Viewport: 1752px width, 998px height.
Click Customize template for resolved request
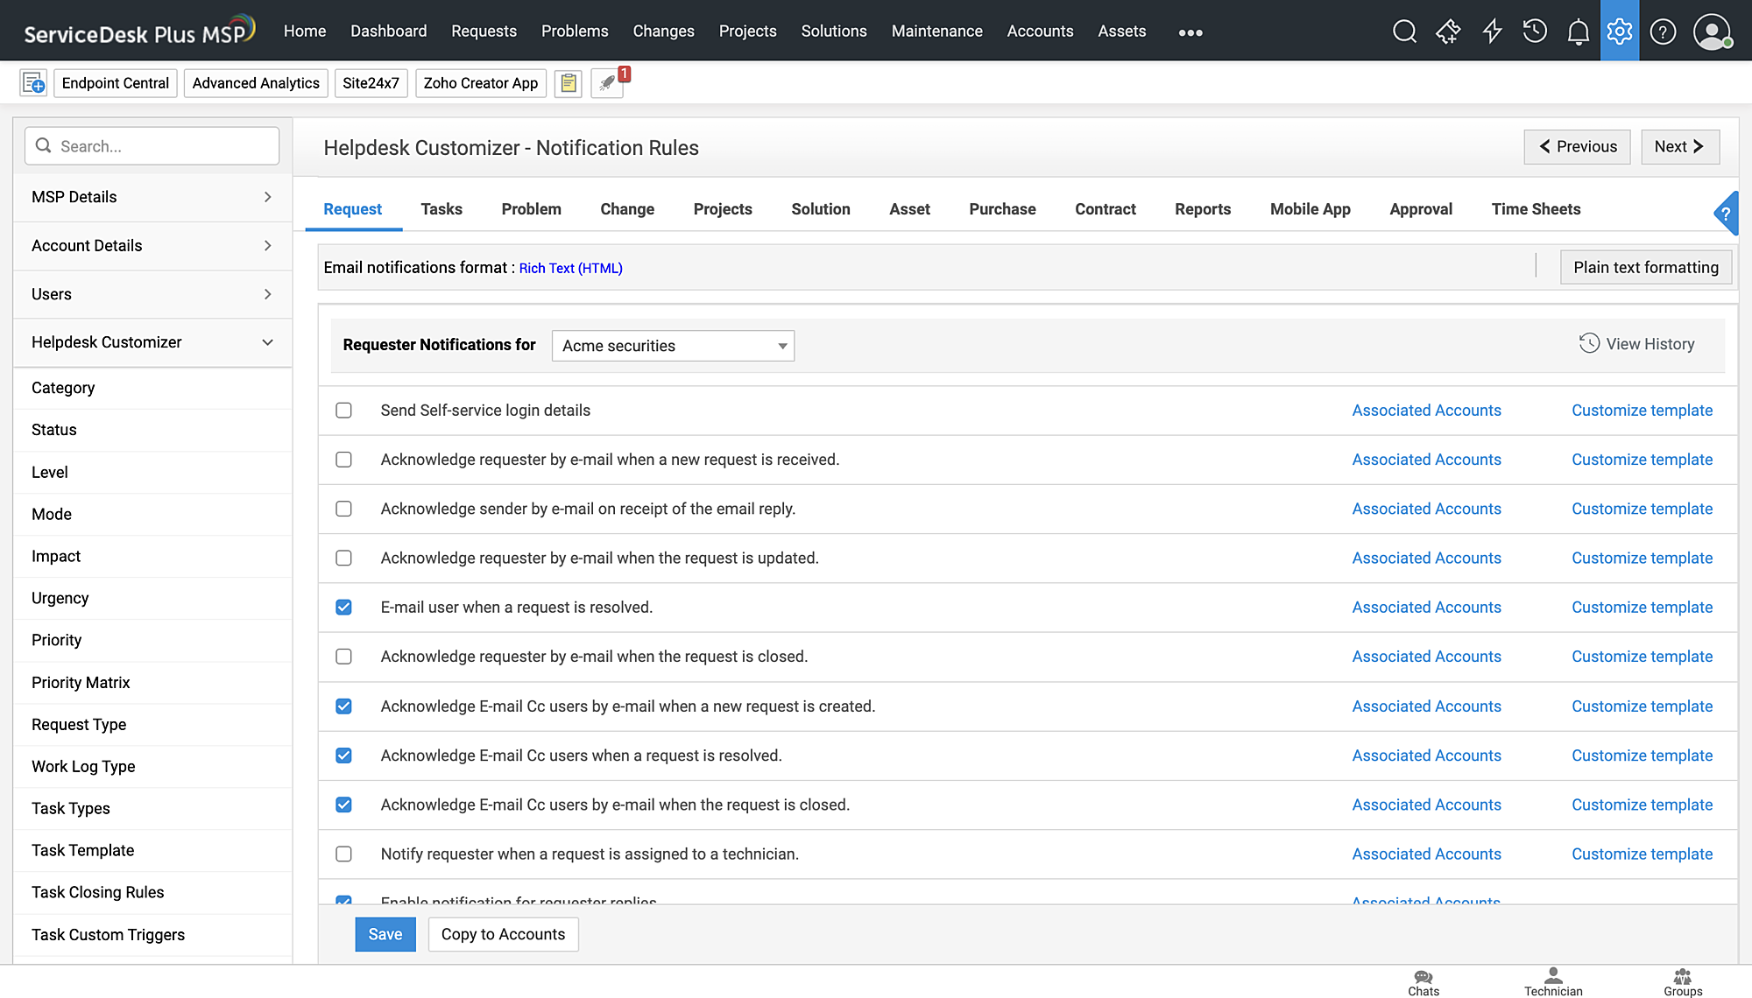click(x=1642, y=608)
